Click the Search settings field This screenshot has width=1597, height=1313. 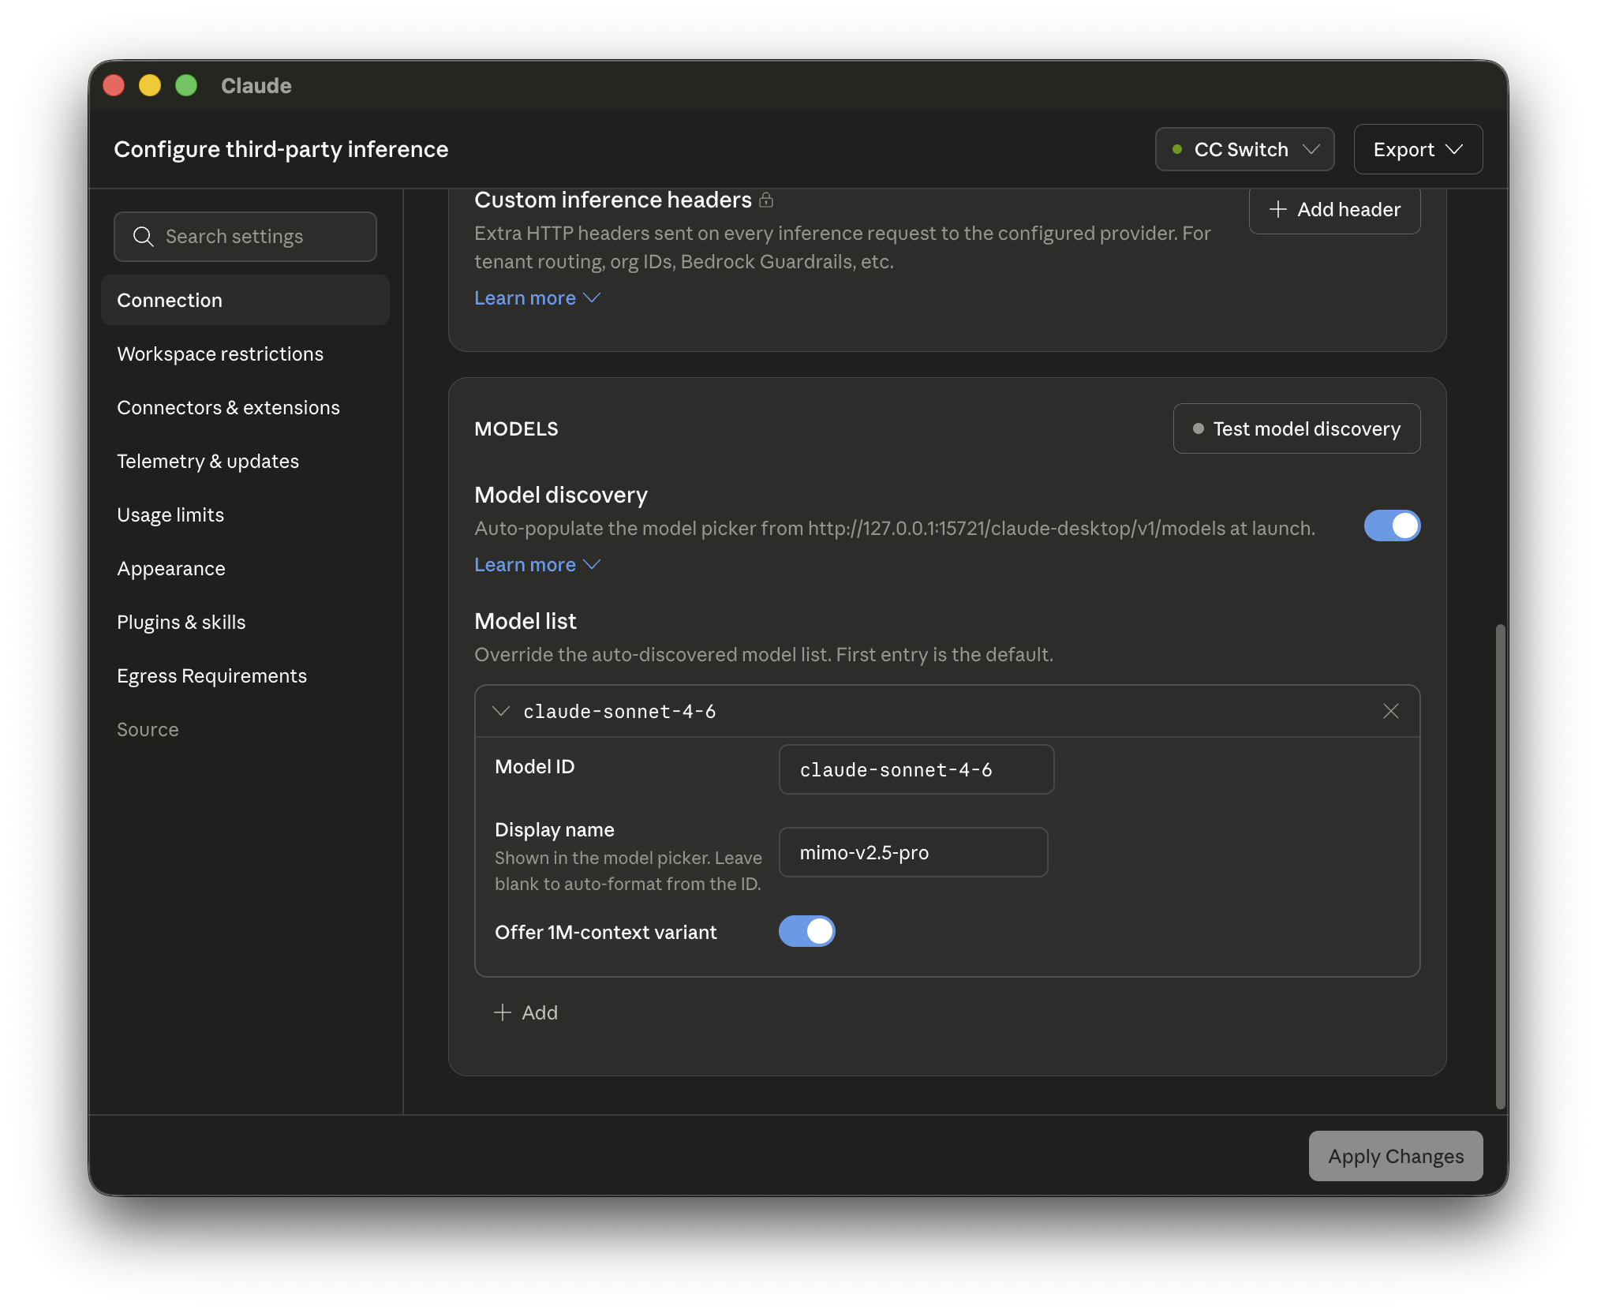(x=245, y=237)
